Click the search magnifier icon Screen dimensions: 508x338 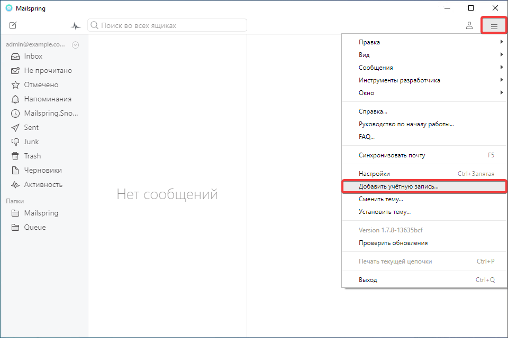tap(94, 25)
